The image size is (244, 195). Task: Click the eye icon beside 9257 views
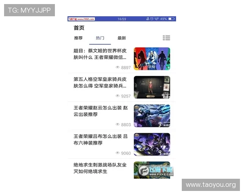(x=118, y=96)
